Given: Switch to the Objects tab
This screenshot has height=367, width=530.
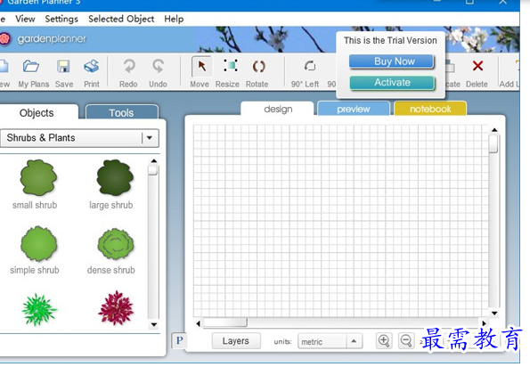Looking at the screenshot, I should 37,113.
